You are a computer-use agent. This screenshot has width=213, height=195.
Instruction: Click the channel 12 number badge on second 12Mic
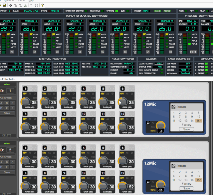point(122,173)
